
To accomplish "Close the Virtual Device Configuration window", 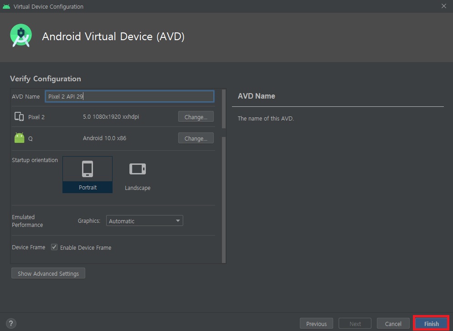I will [x=444, y=6].
